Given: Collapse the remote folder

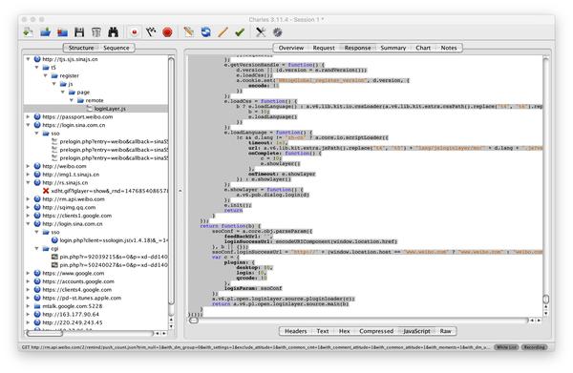Looking at the screenshot, I should tap(72, 100).
